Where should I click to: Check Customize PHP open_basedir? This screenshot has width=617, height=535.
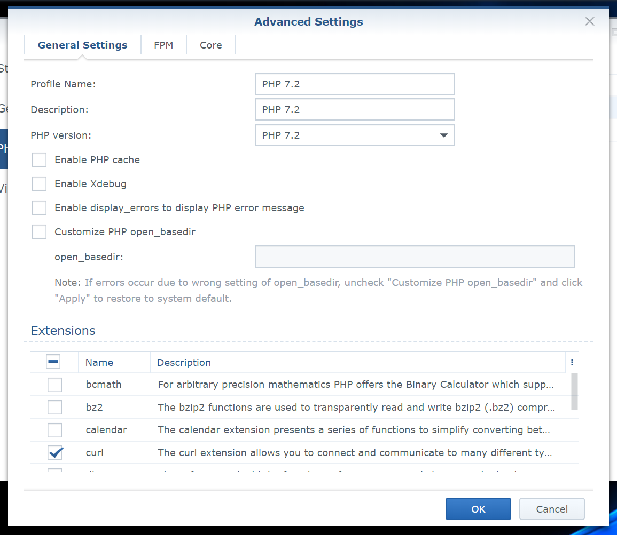(x=40, y=232)
